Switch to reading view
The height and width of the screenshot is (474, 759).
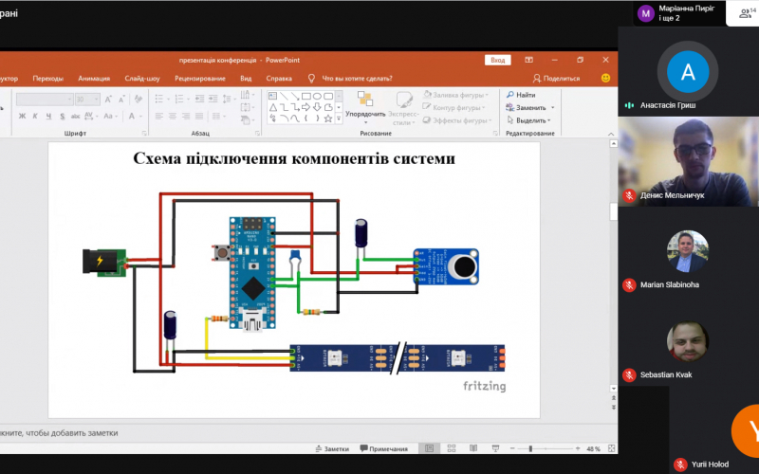click(473, 448)
